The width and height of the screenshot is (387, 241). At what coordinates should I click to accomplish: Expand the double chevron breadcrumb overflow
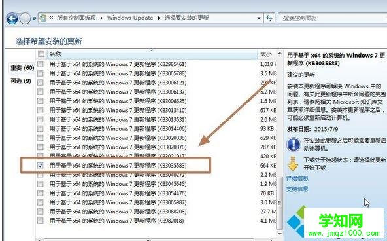(51, 18)
